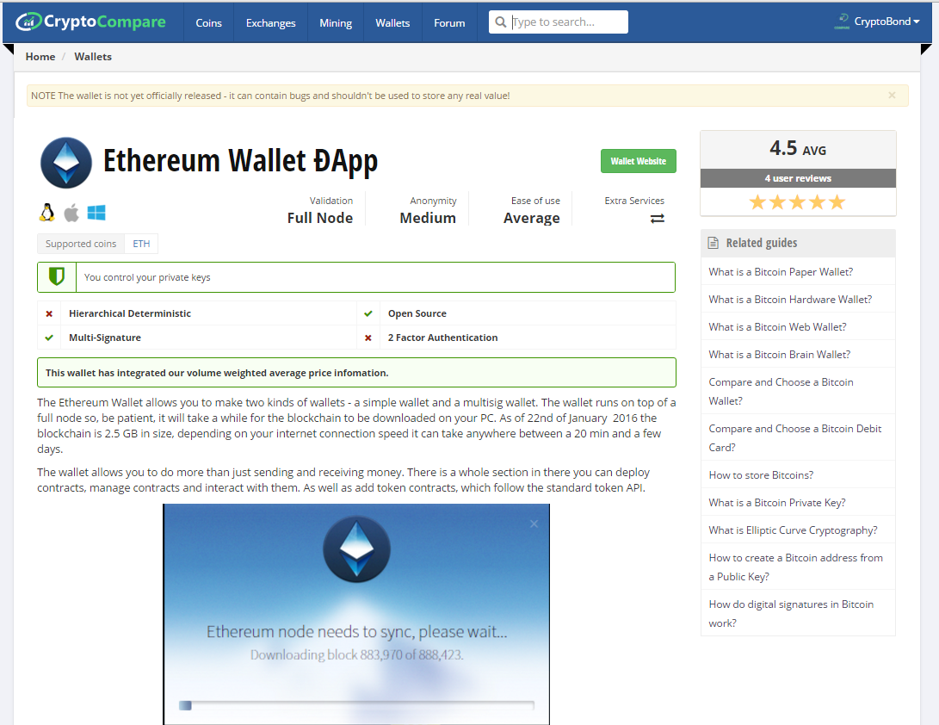Click the 'Supported coins' label
The width and height of the screenshot is (939, 725).
pos(81,244)
